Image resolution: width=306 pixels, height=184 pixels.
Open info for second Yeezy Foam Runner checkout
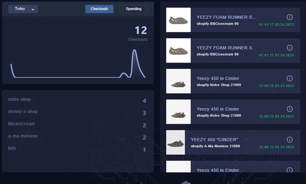click(290, 48)
